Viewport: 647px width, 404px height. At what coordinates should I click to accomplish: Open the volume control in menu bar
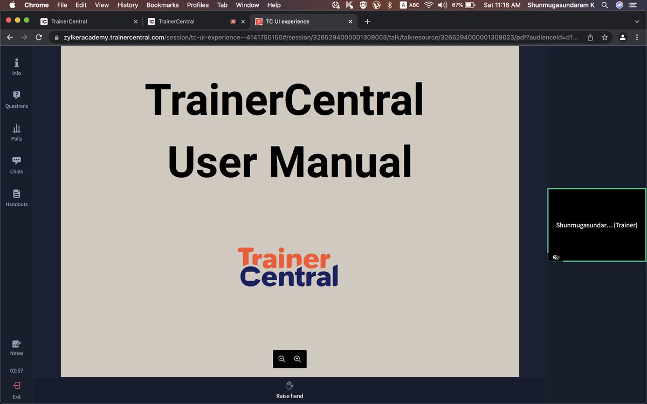(x=443, y=5)
